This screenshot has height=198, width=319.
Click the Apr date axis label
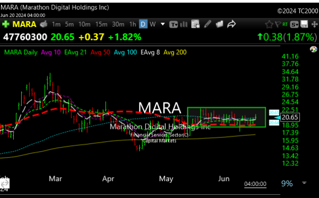point(108,179)
